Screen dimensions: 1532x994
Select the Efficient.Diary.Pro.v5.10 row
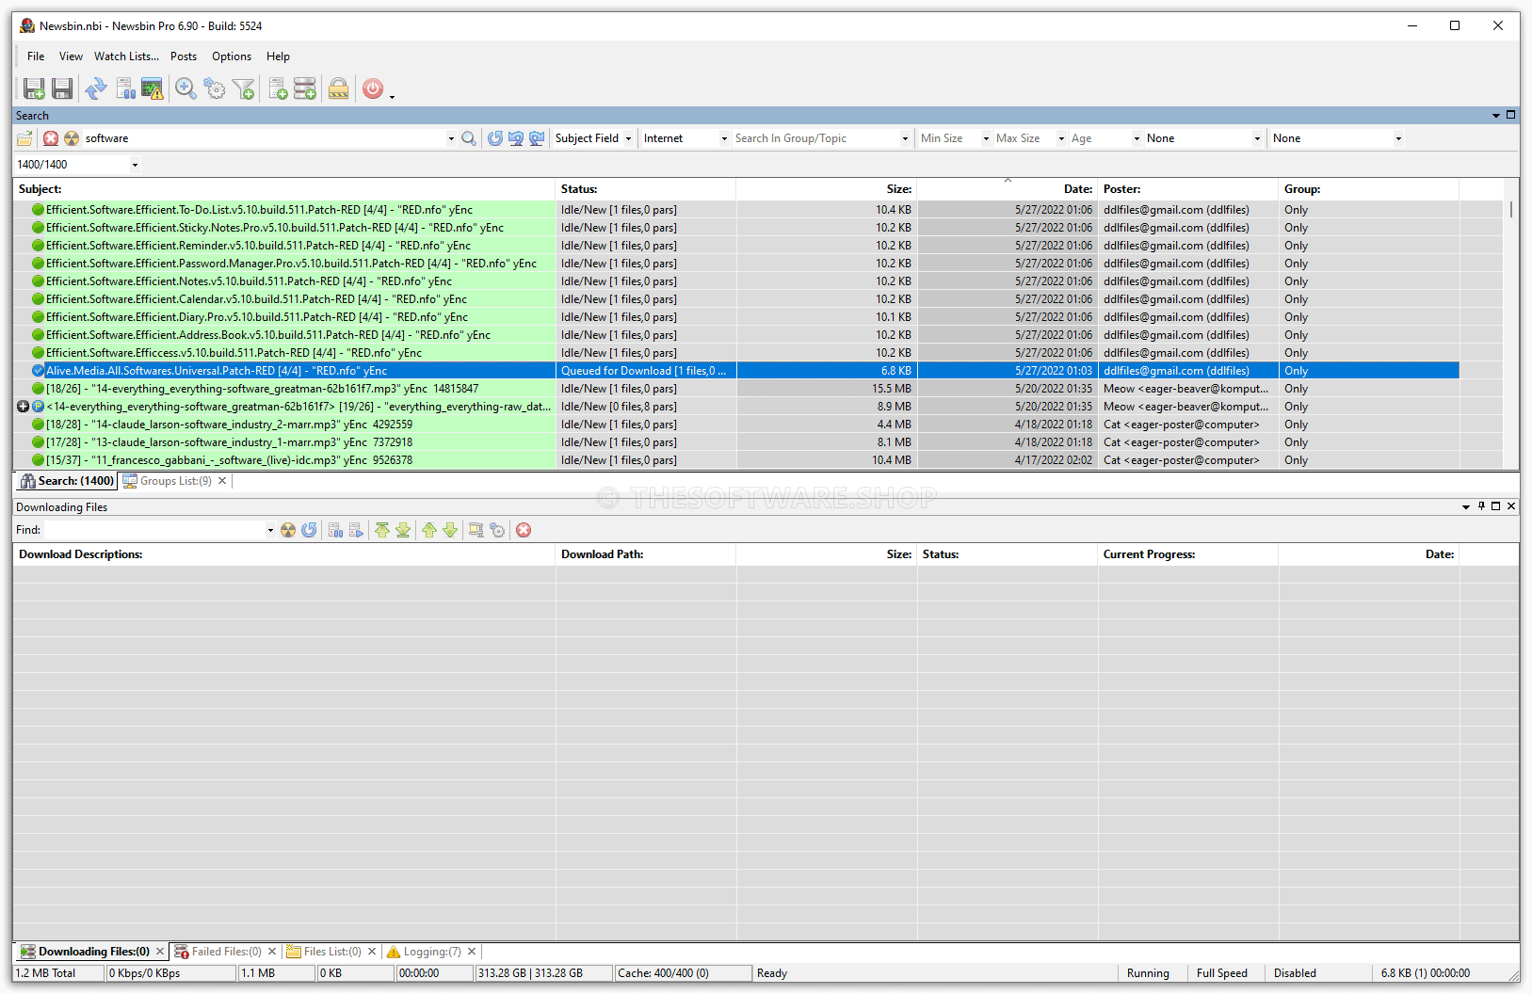pos(736,317)
